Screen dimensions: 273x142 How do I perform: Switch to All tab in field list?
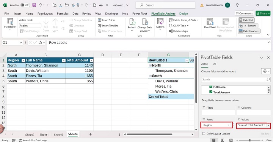pyautogui.click(x=215, y=64)
